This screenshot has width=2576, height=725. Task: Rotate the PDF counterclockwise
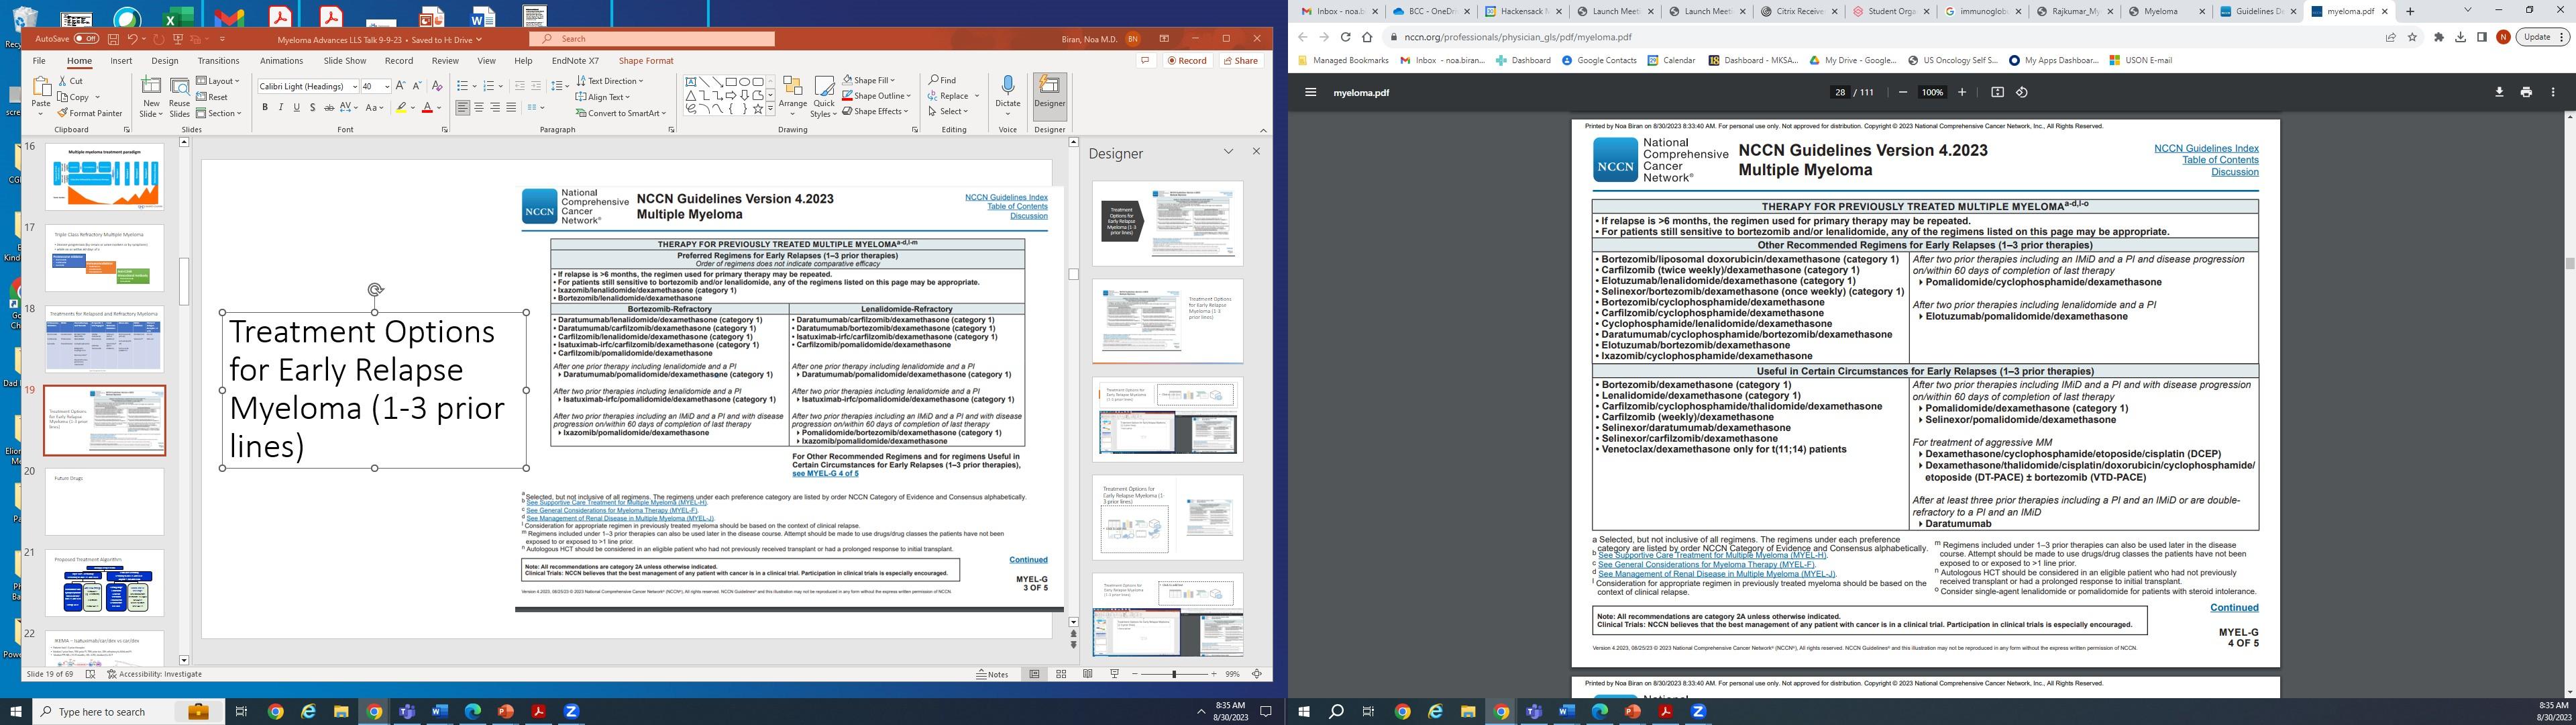2021,92
